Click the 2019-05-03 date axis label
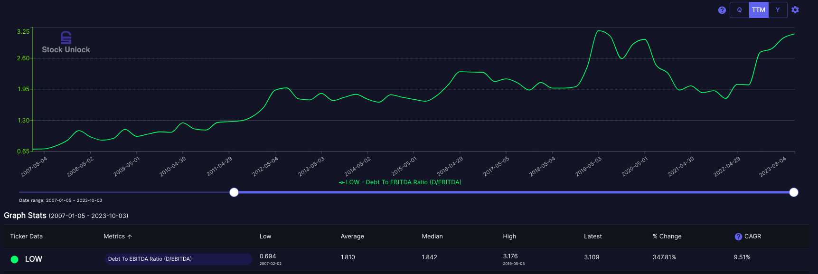818x274 pixels. 589,167
